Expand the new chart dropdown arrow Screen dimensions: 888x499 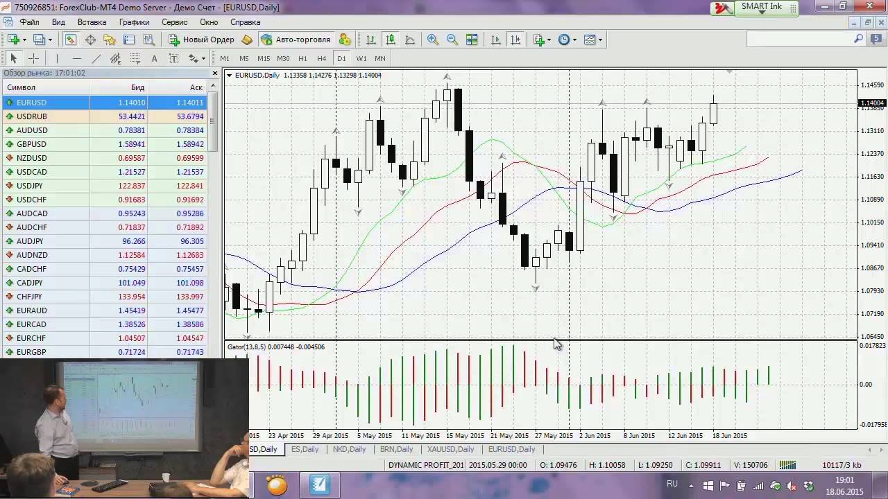click(25, 40)
